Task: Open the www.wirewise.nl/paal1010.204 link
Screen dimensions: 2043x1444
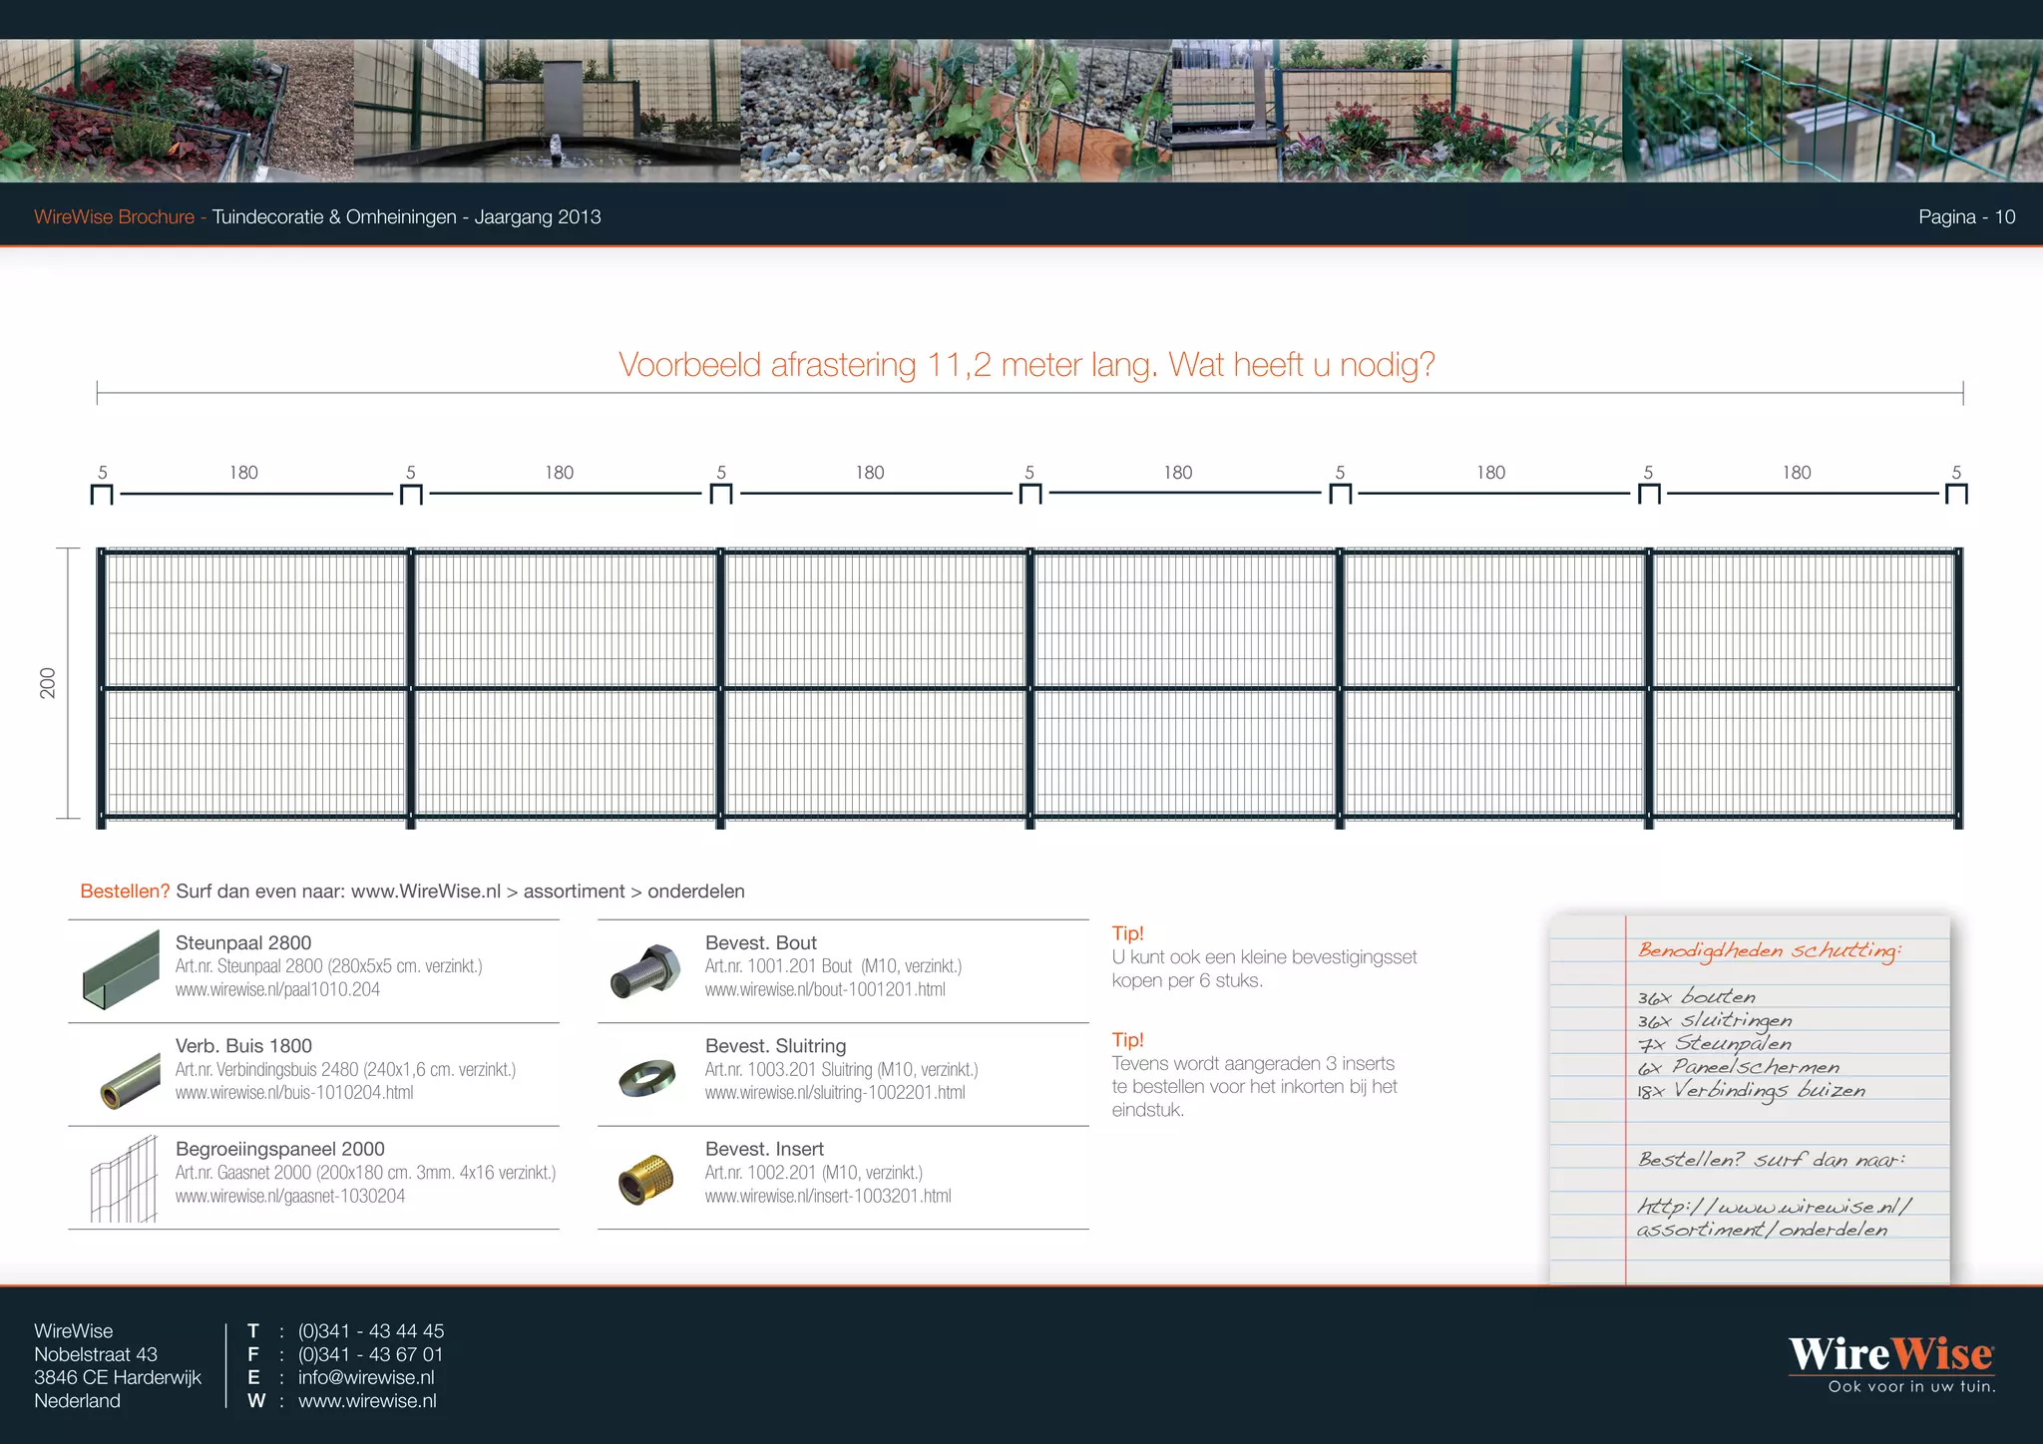Action: 277,990
